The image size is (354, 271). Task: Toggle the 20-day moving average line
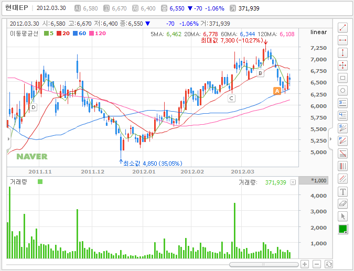[63, 34]
